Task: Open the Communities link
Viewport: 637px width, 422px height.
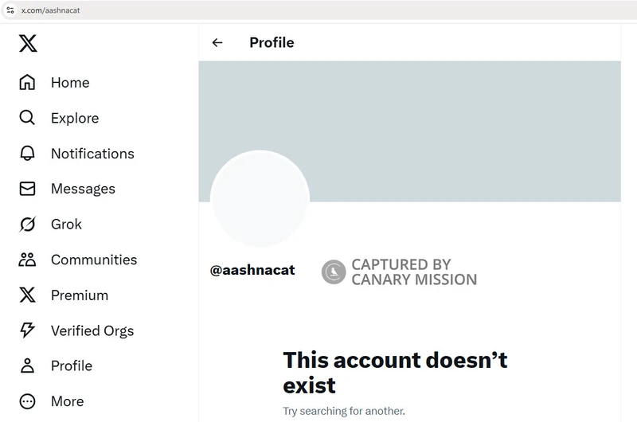Action: coord(94,260)
